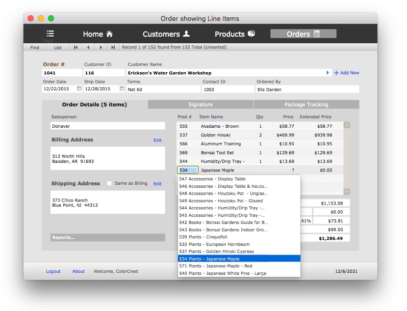Open the Products section

[x=235, y=34]
